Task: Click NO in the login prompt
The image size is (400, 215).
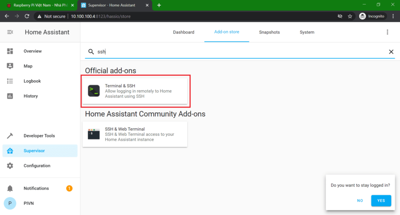Action: [x=360, y=200]
